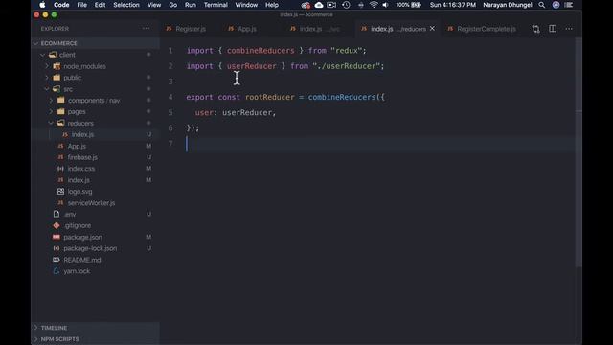This screenshot has width=613, height=345.
Task: Click rootReducer on line 4
Action: coord(270,97)
